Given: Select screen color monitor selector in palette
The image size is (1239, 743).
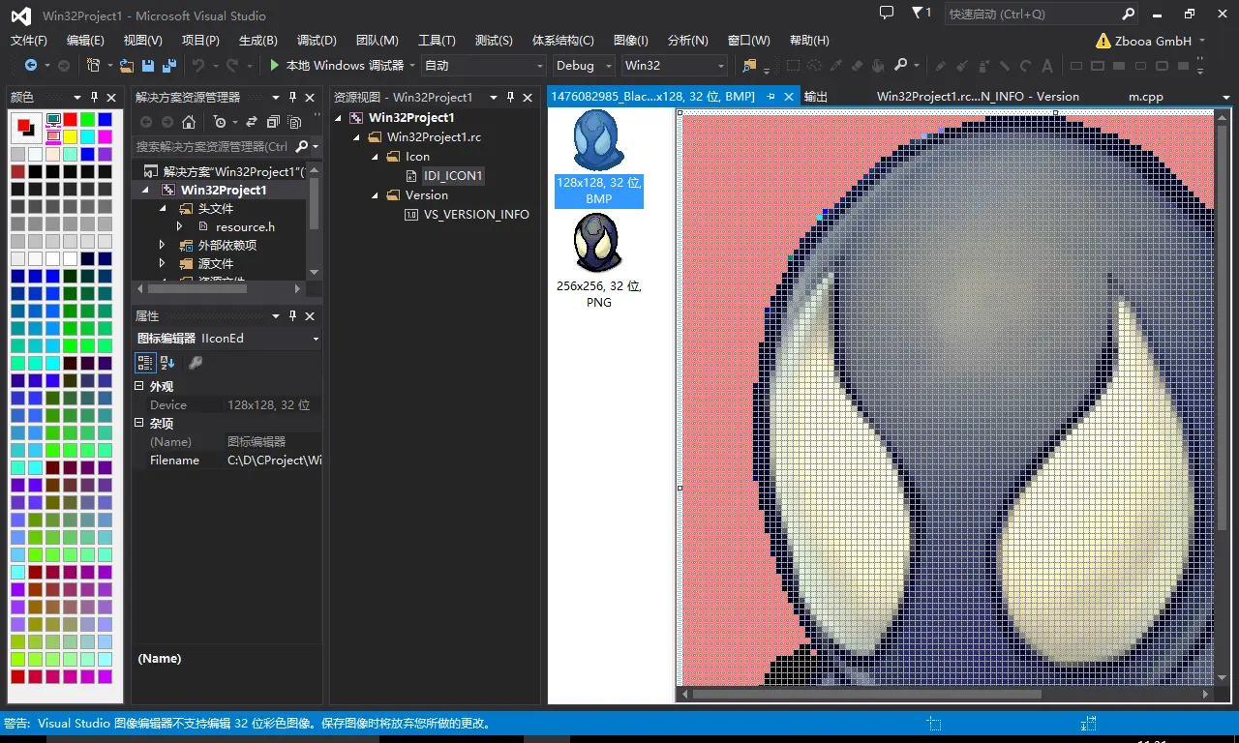Looking at the screenshot, I should coord(53,119).
